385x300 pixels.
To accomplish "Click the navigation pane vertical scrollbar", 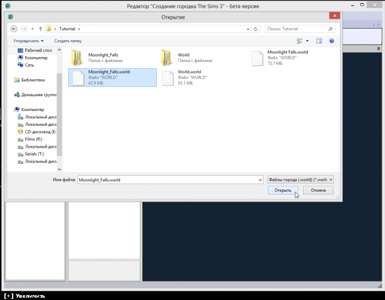I will click(59, 110).
